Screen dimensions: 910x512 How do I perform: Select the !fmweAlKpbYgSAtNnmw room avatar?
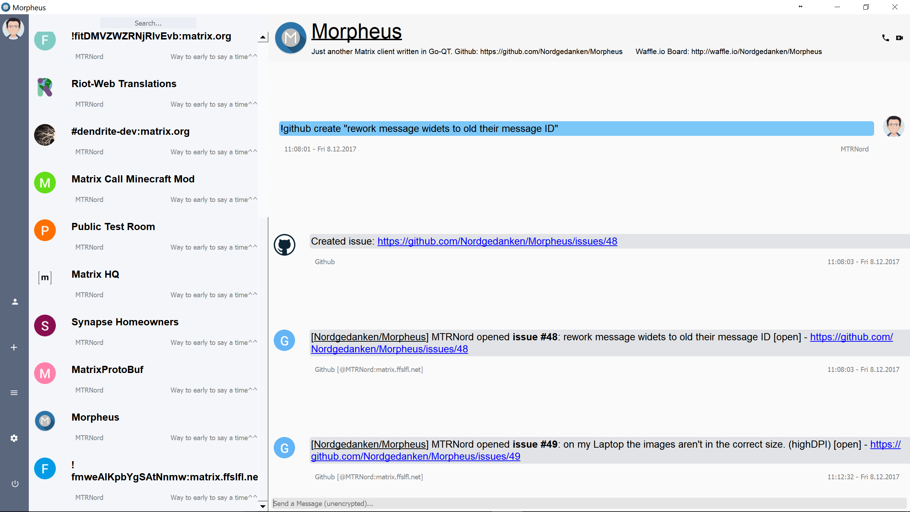coord(45,468)
